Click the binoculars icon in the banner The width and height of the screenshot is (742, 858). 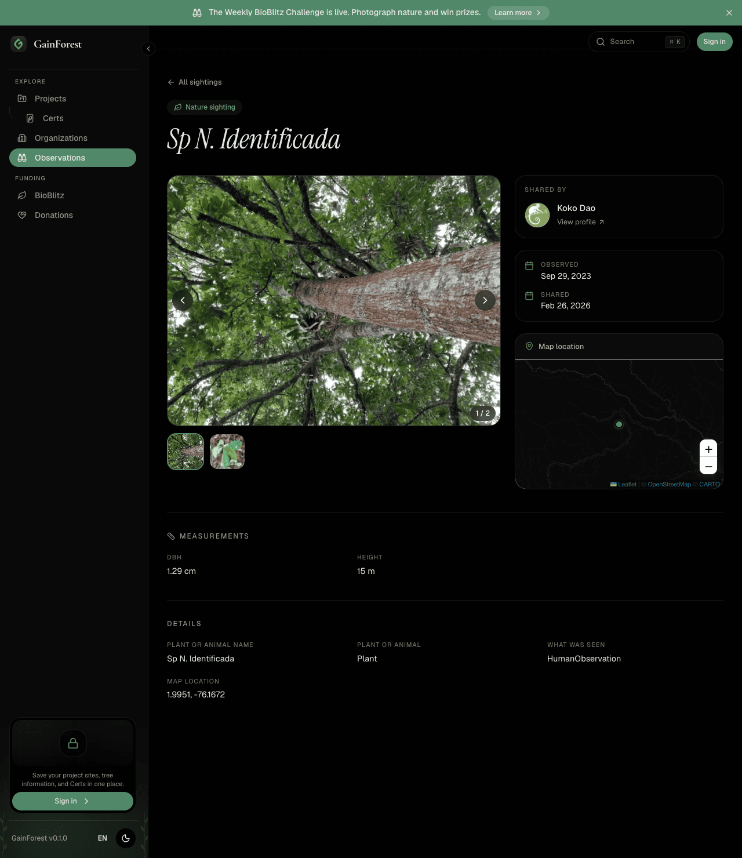click(x=197, y=13)
